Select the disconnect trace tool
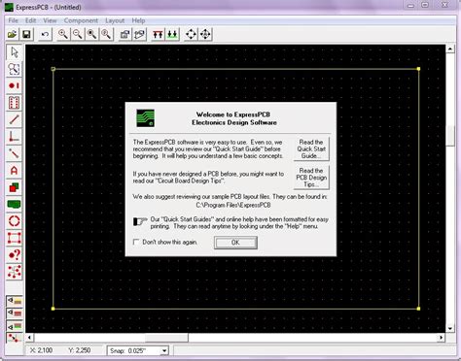The image size is (461, 361). pyautogui.click(x=14, y=153)
